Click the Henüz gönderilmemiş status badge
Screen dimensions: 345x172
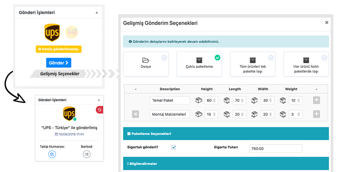point(59,49)
